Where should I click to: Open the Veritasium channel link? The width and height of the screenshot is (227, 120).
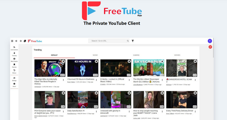pyautogui.click(x=38, y=87)
